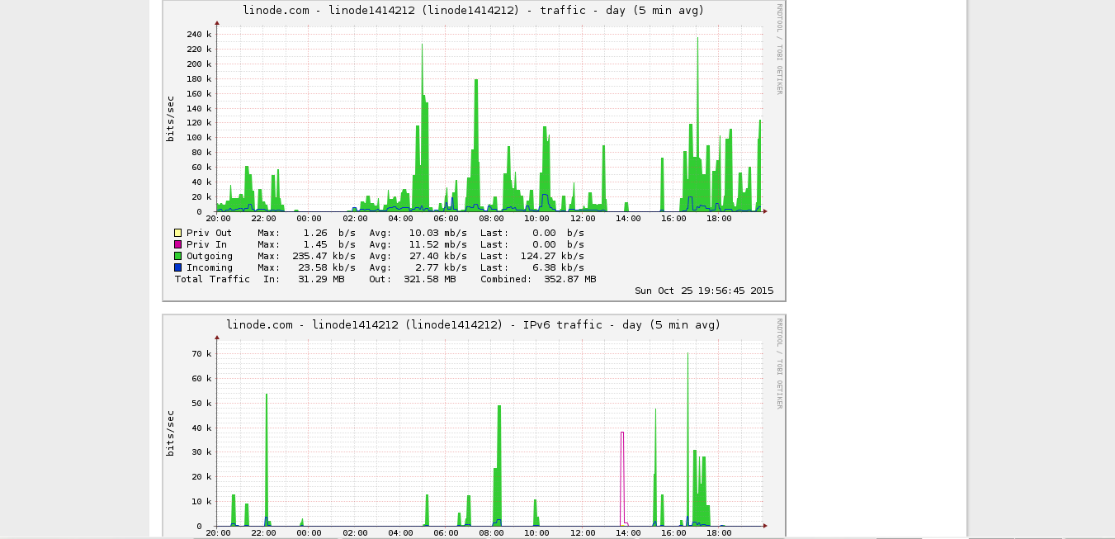The width and height of the screenshot is (1115, 539).
Task: Click the blue Incoming legend swatch
Action: click(x=177, y=267)
